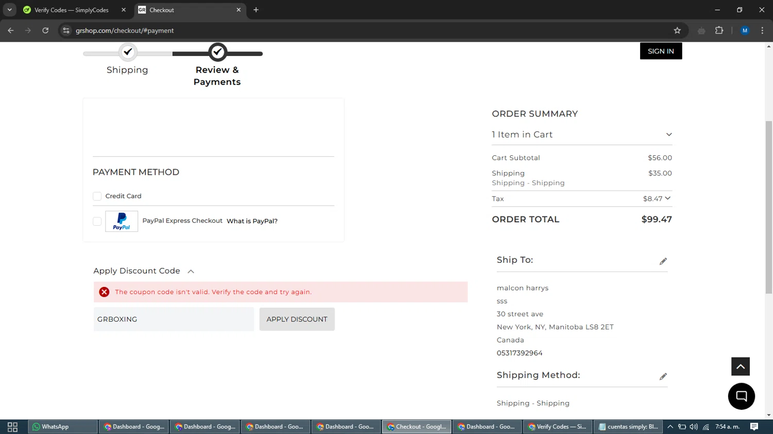The height and width of the screenshot is (434, 773).
Task: Jump to top with the black up-arrow button
Action: click(x=741, y=367)
